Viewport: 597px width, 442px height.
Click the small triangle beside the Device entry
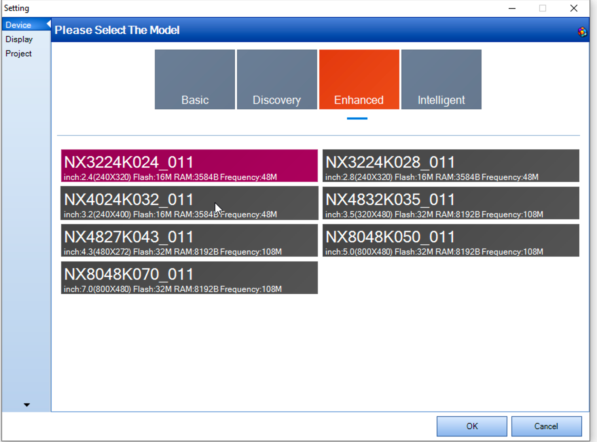pos(49,24)
